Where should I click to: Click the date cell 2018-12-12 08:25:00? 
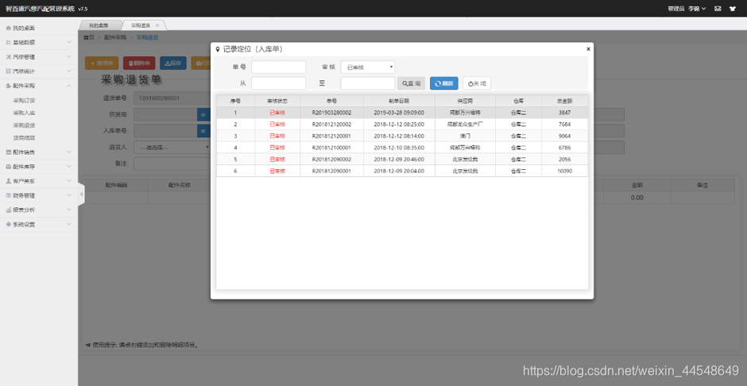[399, 124]
